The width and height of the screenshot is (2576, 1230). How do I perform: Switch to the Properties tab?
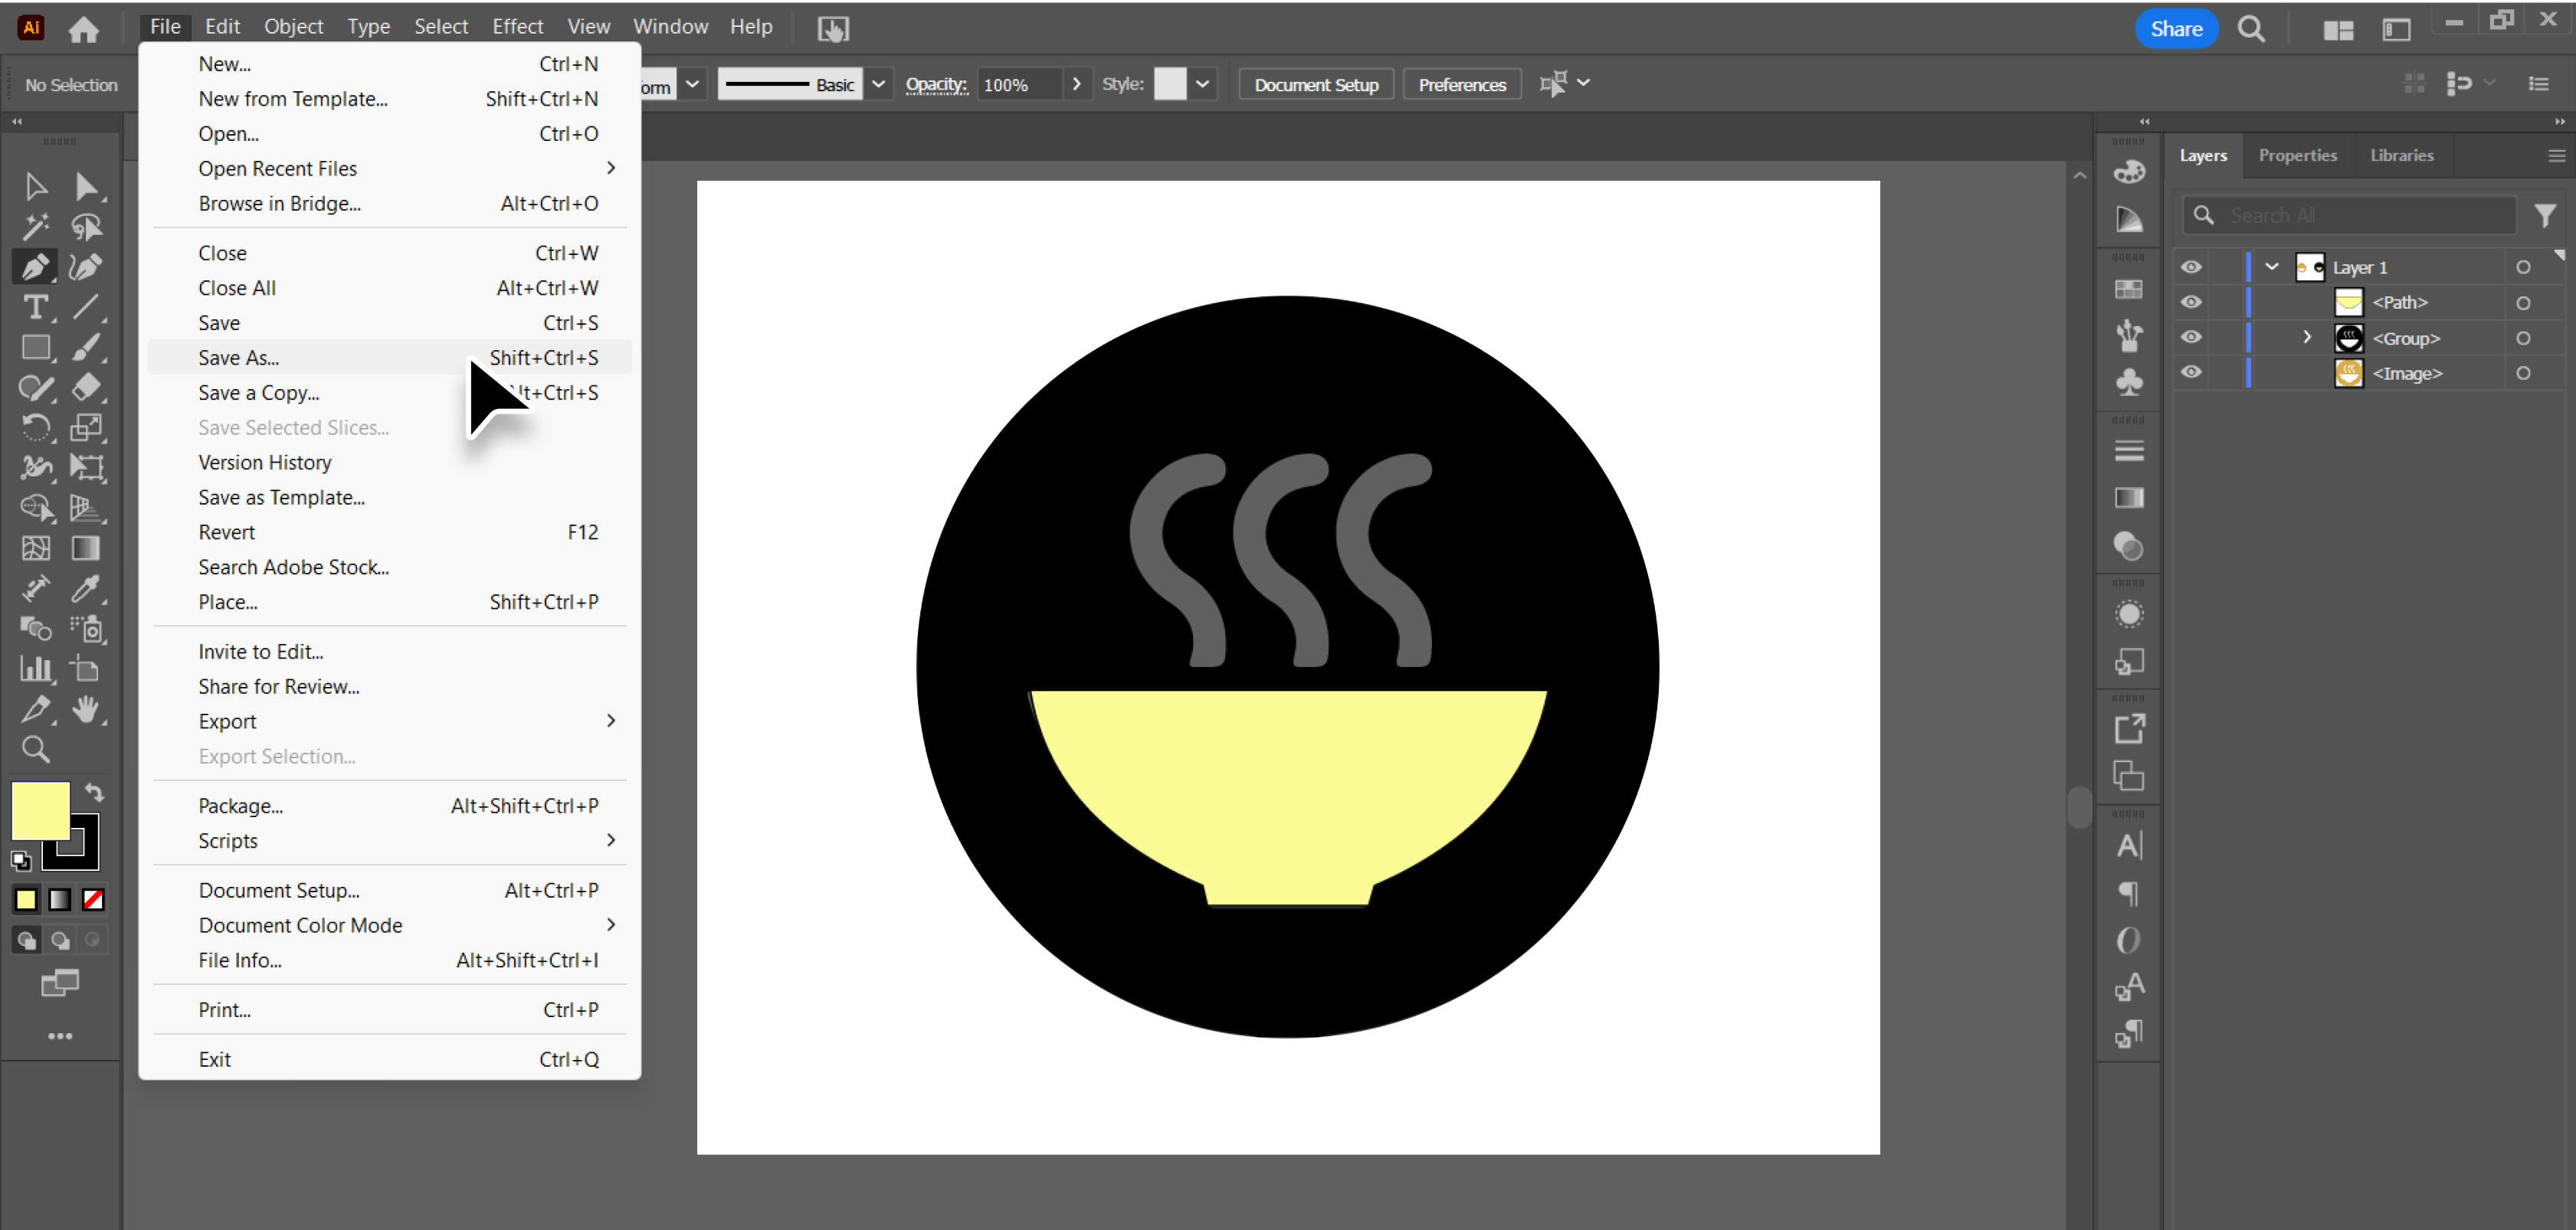[x=2297, y=155]
